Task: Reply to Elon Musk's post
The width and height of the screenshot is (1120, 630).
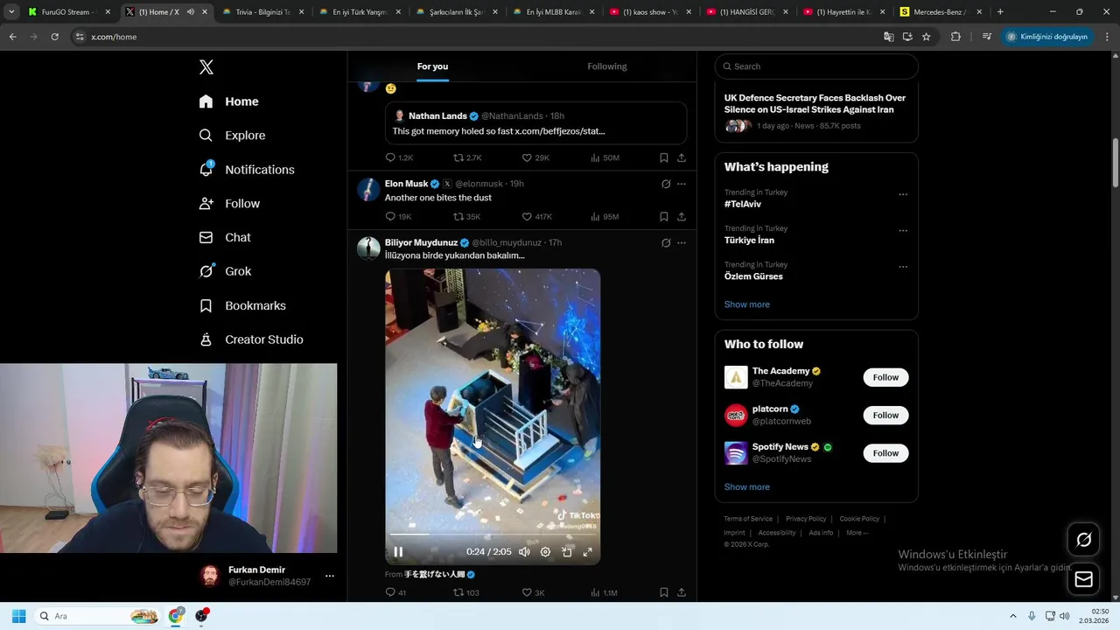Action: tap(398, 217)
